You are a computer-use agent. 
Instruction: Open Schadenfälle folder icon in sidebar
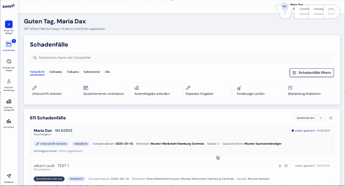(9, 44)
